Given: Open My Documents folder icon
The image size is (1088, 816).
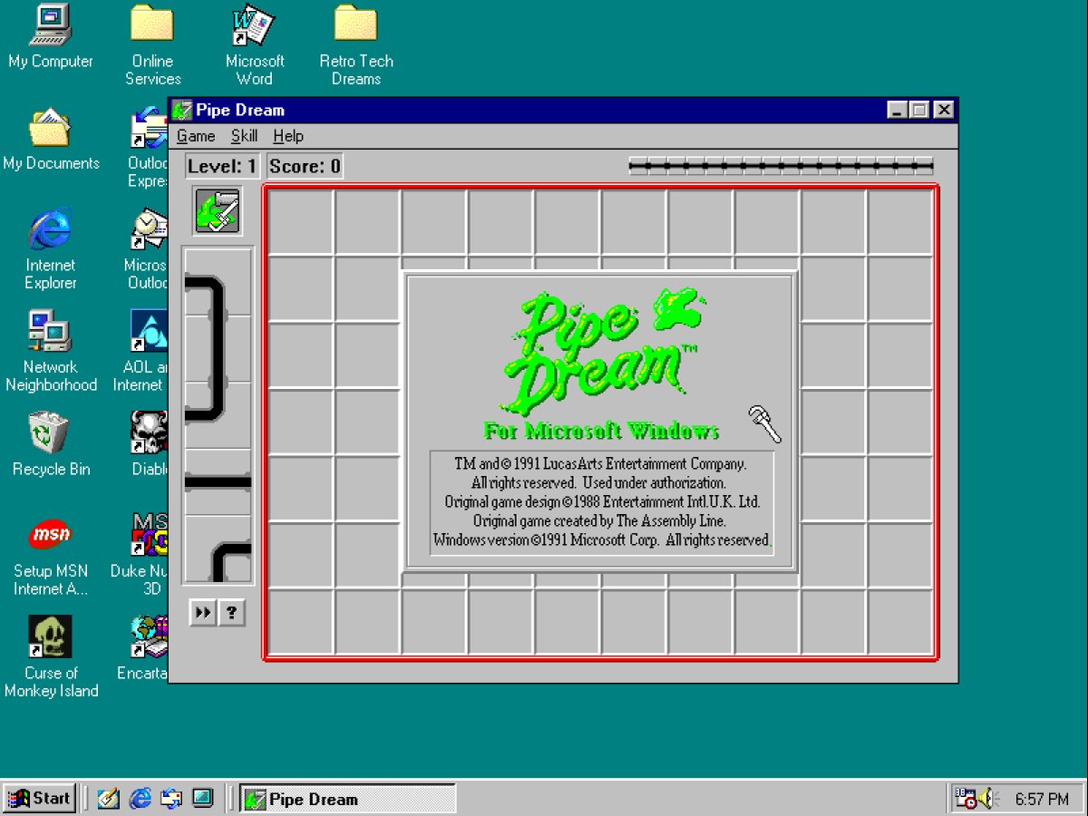Looking at the screenshot, I should 51,140.
